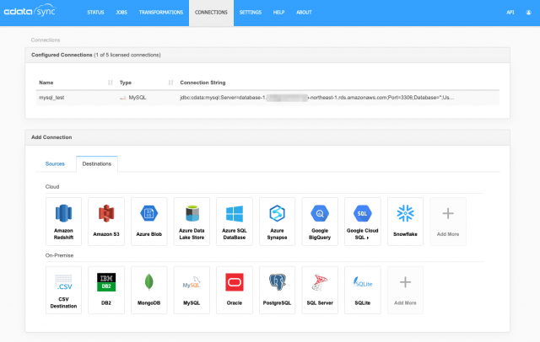Viewport: 540px width, 342px height.
Task: Sort connections by Type column arrows
Action: (170, 83)
